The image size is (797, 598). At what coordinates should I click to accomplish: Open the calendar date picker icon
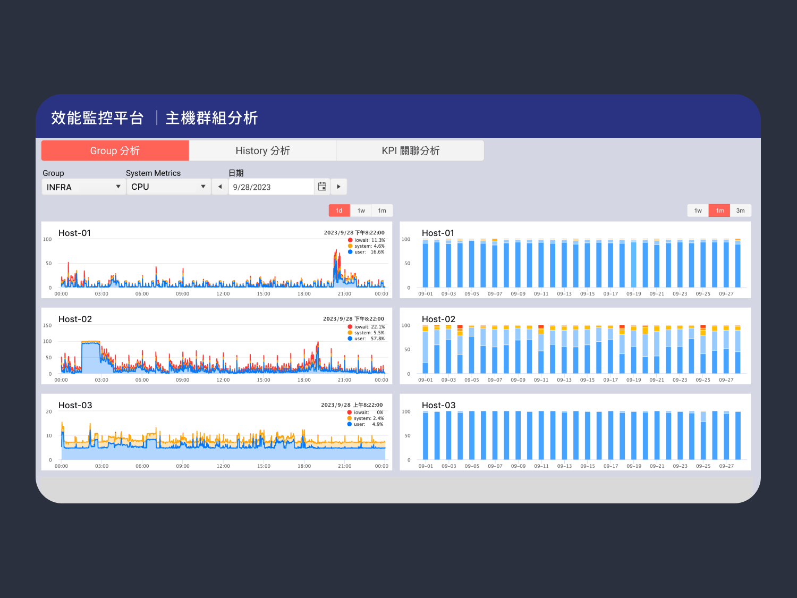coord(322,187)
